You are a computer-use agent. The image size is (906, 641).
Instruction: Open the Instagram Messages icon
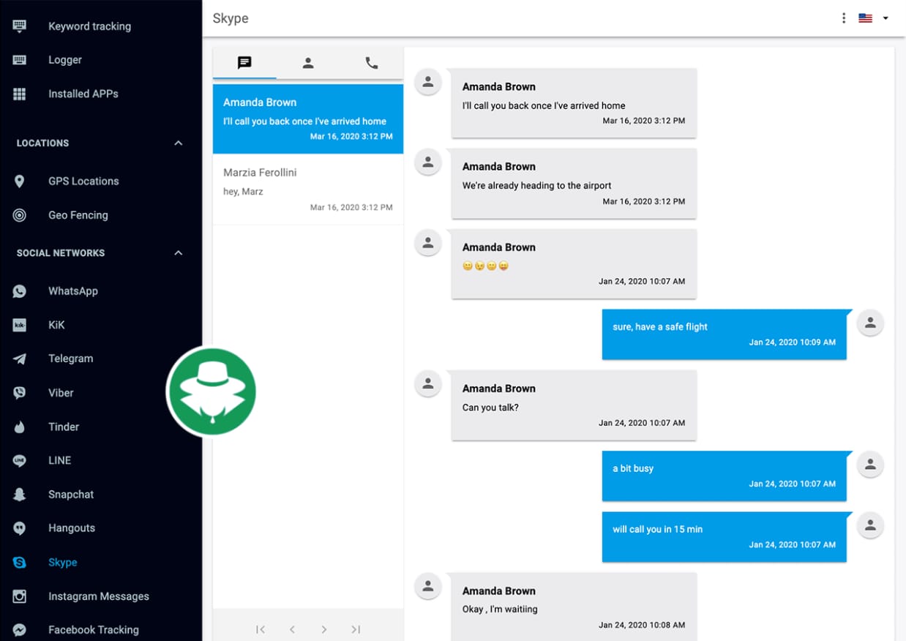[19, 596]
